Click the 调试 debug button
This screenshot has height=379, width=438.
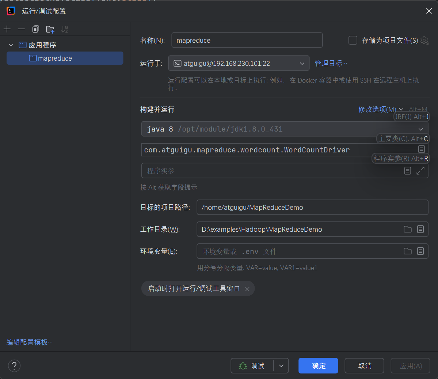252,365
